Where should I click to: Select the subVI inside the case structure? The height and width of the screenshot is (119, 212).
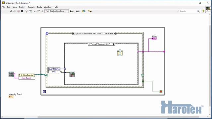(x=72, y=74)
